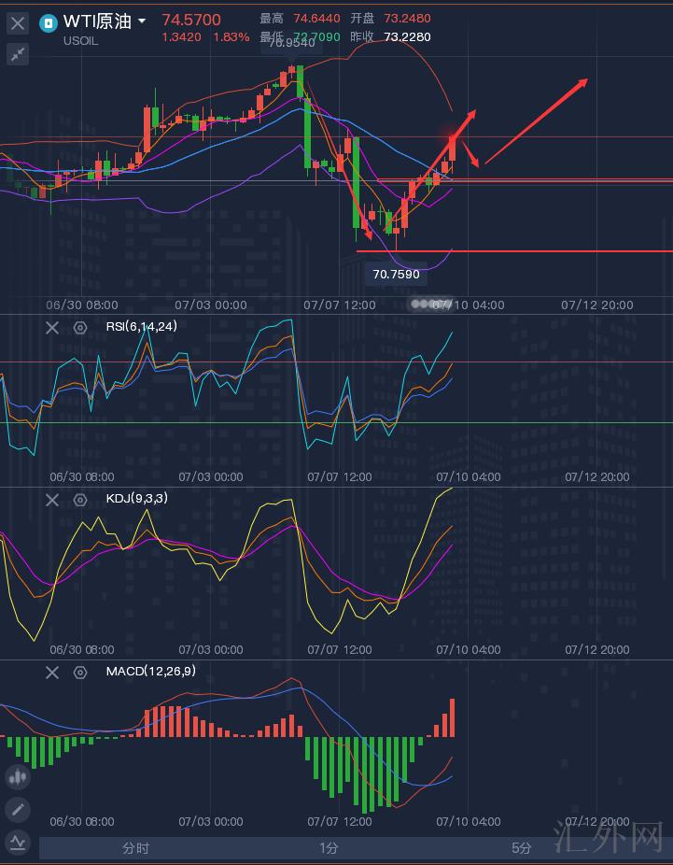Open RSI indicator settings hexagon
This screenshot has height=865, width=673.
point(80,328)
